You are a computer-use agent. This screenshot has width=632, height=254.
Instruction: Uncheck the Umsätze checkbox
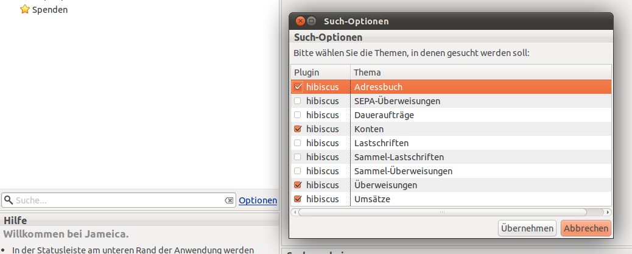[298, 199]
